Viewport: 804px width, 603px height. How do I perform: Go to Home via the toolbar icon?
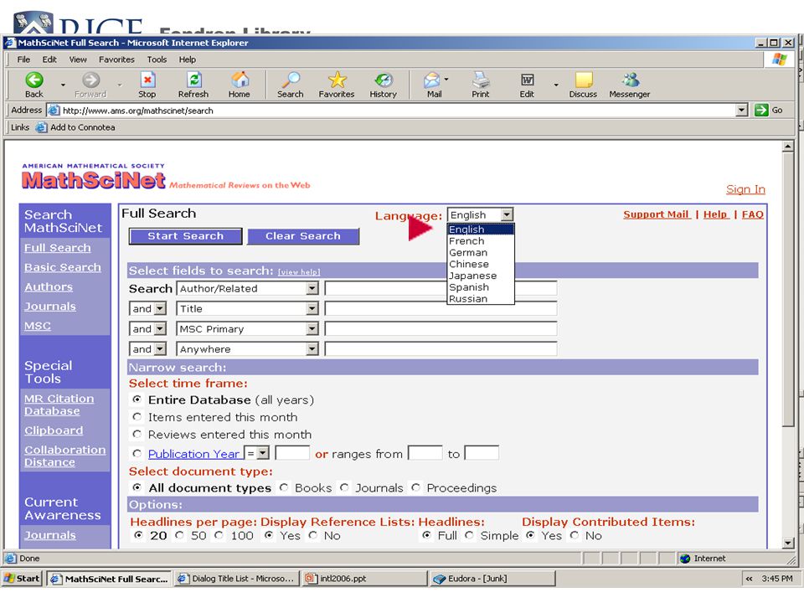[x=240, y=80]
